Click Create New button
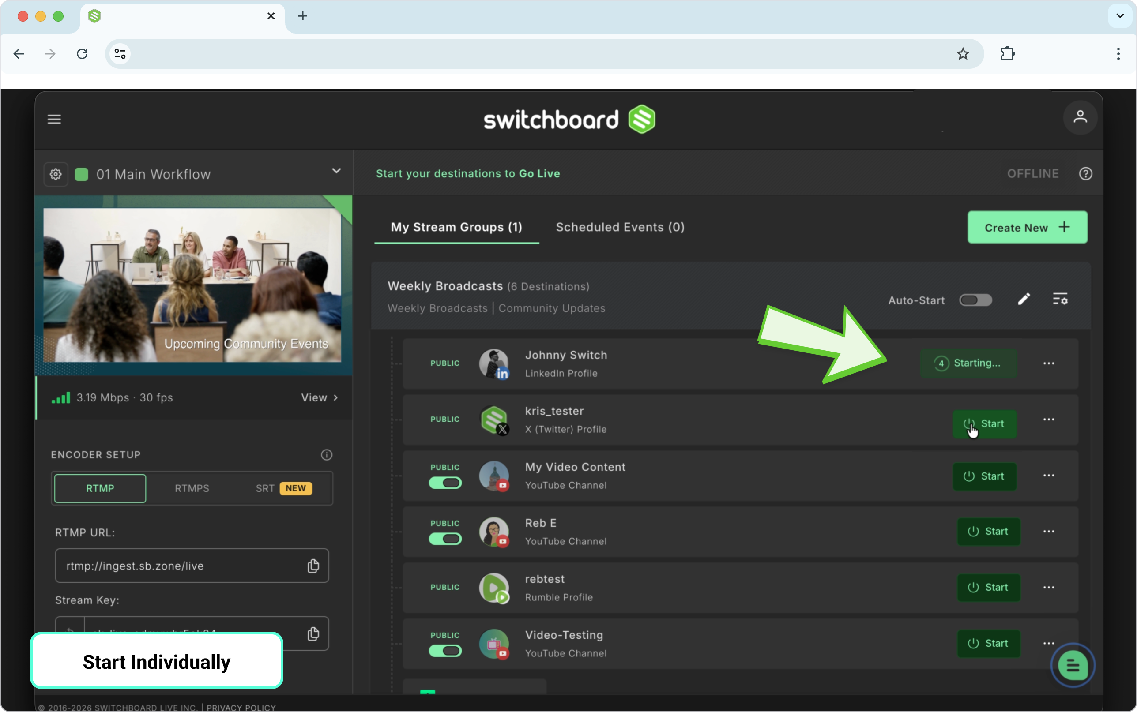This screenshot has height=712, width=1137. 1027,228
